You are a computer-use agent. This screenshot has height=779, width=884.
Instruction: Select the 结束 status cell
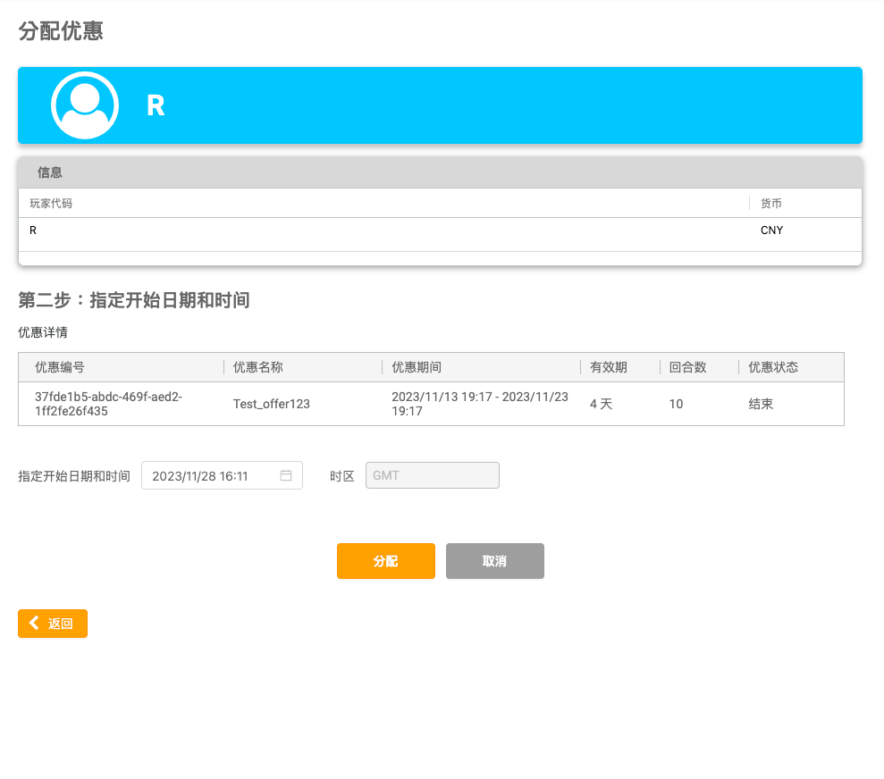click(x=760, y=404)
